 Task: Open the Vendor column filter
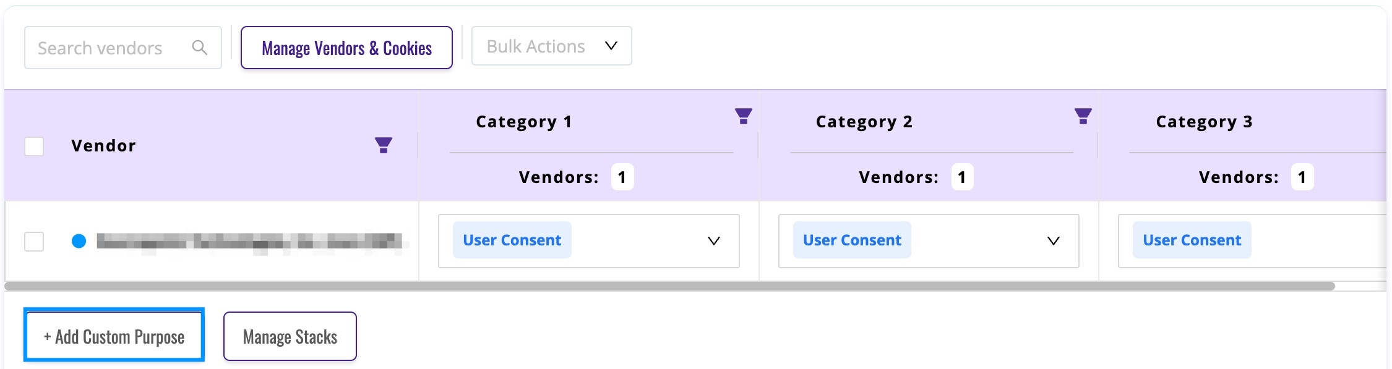(384, 145)
